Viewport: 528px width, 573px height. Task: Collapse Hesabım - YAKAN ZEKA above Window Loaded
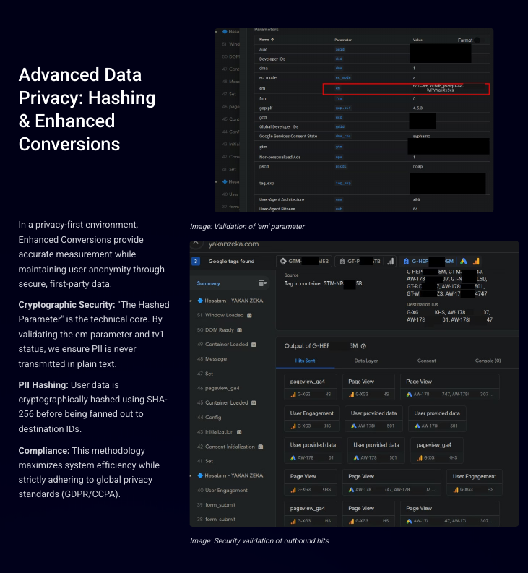tap(191, 301)
